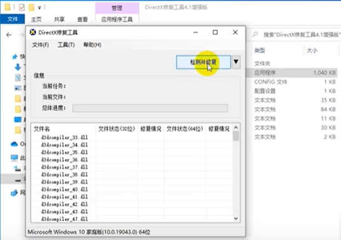Expand the quick access toolbar customize arrow
This screenshot has width=341, height=240.
39,8
